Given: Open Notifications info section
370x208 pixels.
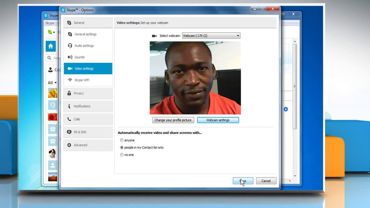Looking at the screenshot, I should coord(88,106).
